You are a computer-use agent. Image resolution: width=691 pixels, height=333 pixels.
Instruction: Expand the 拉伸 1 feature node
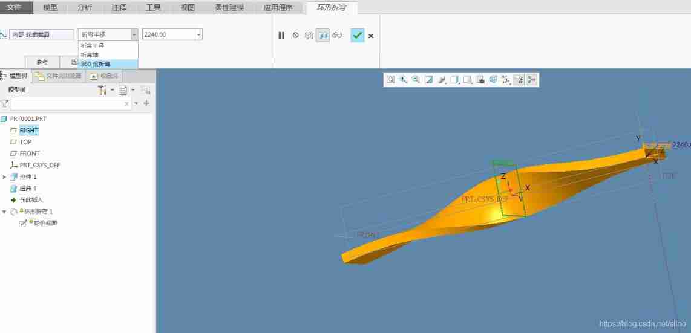coord(4,177)
